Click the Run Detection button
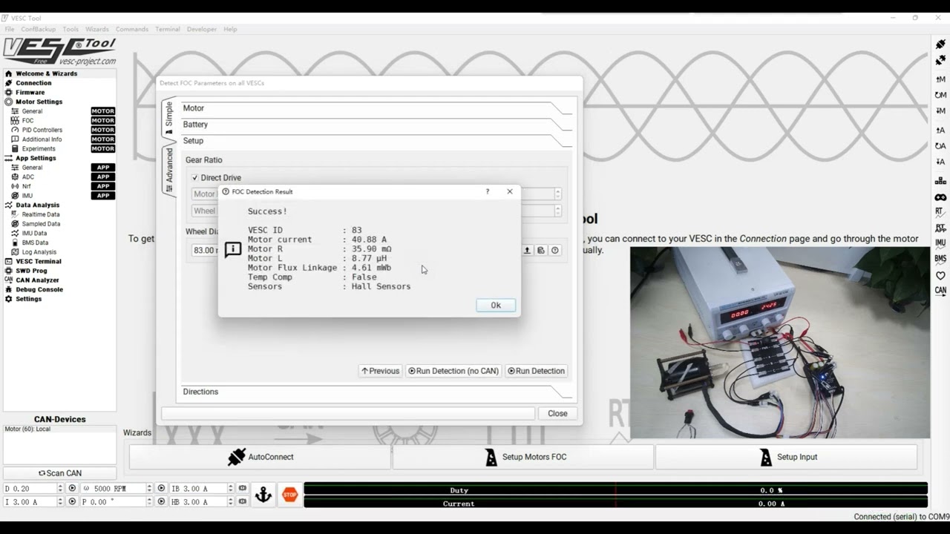This screenshot has height=534, width=950. 536,371
